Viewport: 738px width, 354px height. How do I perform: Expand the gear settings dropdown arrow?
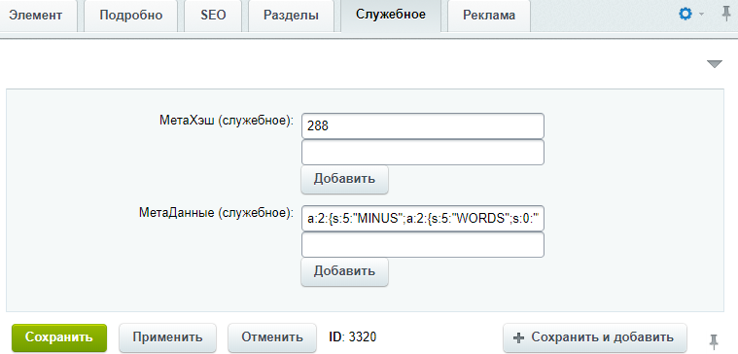pos(701,15)
